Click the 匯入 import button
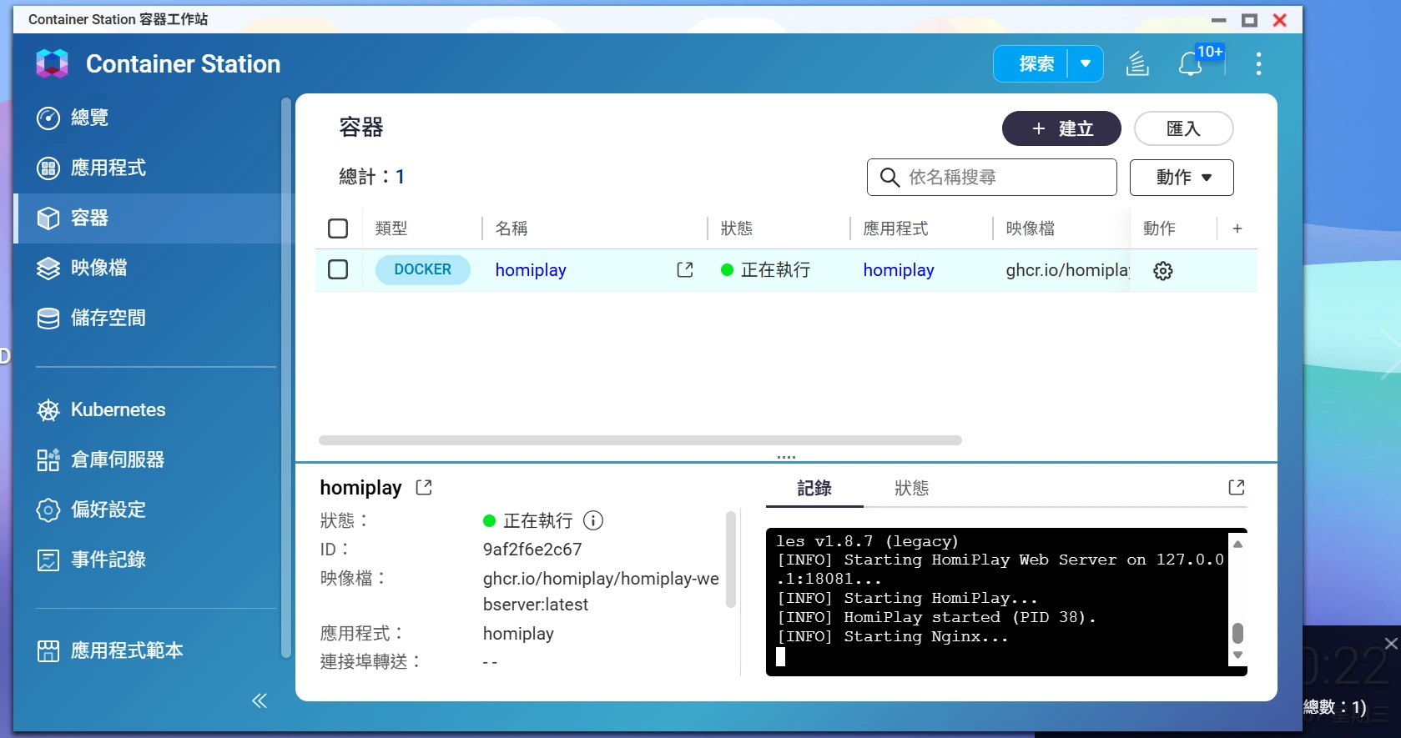Screen dimensions: 1401x738 coord(1183,128)
